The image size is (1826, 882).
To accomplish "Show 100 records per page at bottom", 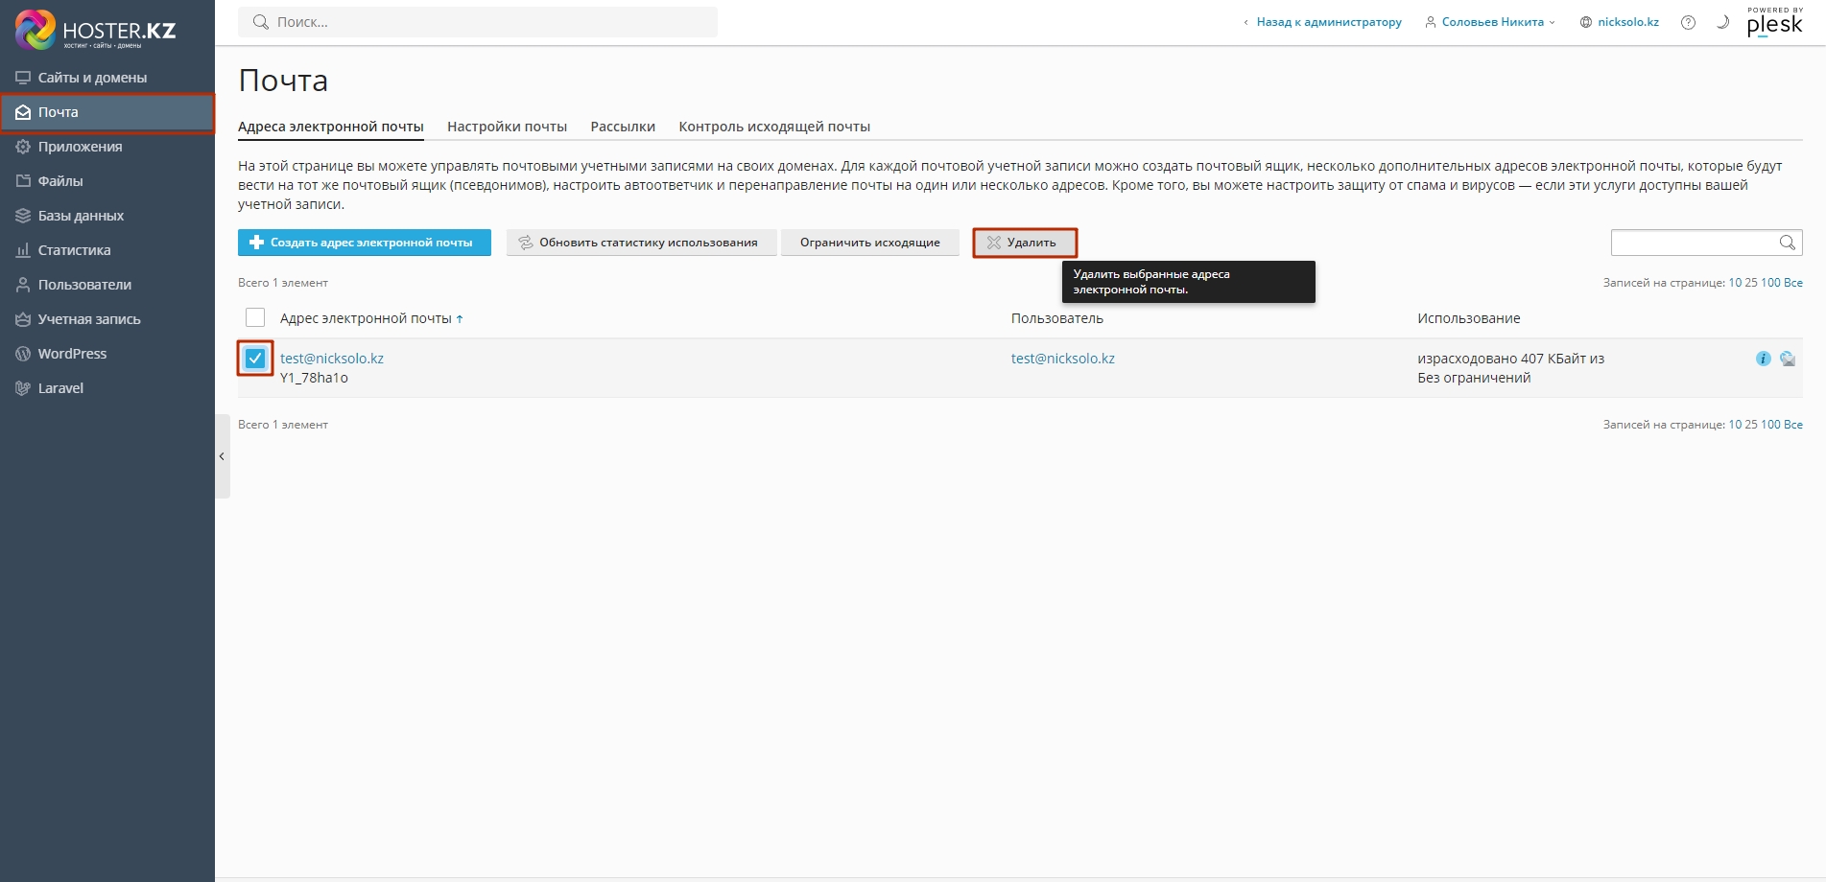I will (1770, 425).
